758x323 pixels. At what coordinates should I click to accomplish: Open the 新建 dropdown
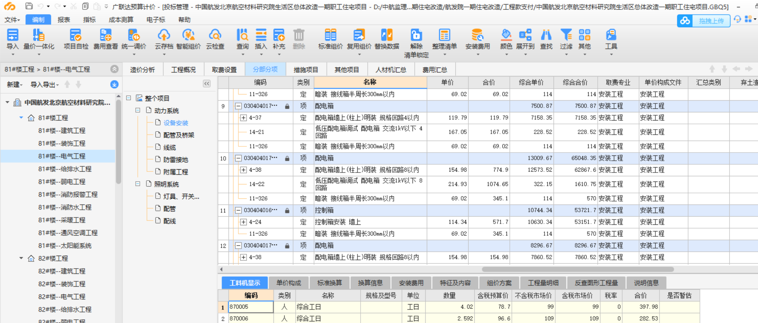click(x=14, y=85)
